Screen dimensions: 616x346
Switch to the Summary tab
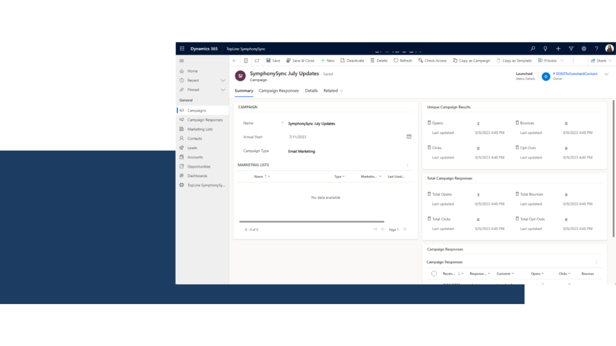(x=244, y=91)
